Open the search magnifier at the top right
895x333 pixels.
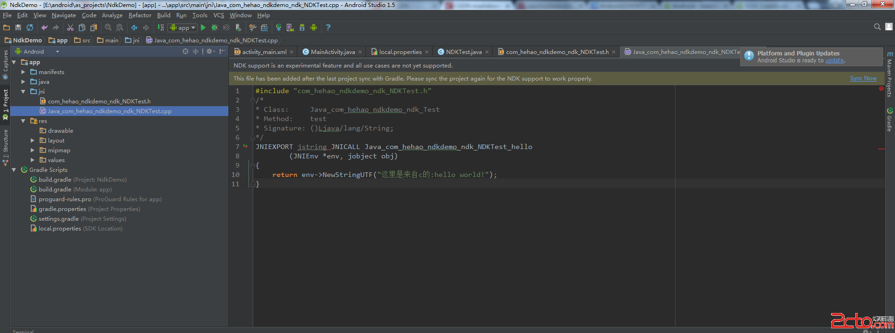tap(877, 27)
